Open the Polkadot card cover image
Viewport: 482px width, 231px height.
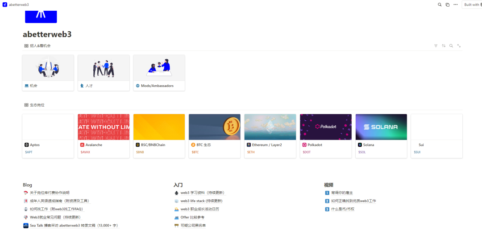[x=325, y=127]
